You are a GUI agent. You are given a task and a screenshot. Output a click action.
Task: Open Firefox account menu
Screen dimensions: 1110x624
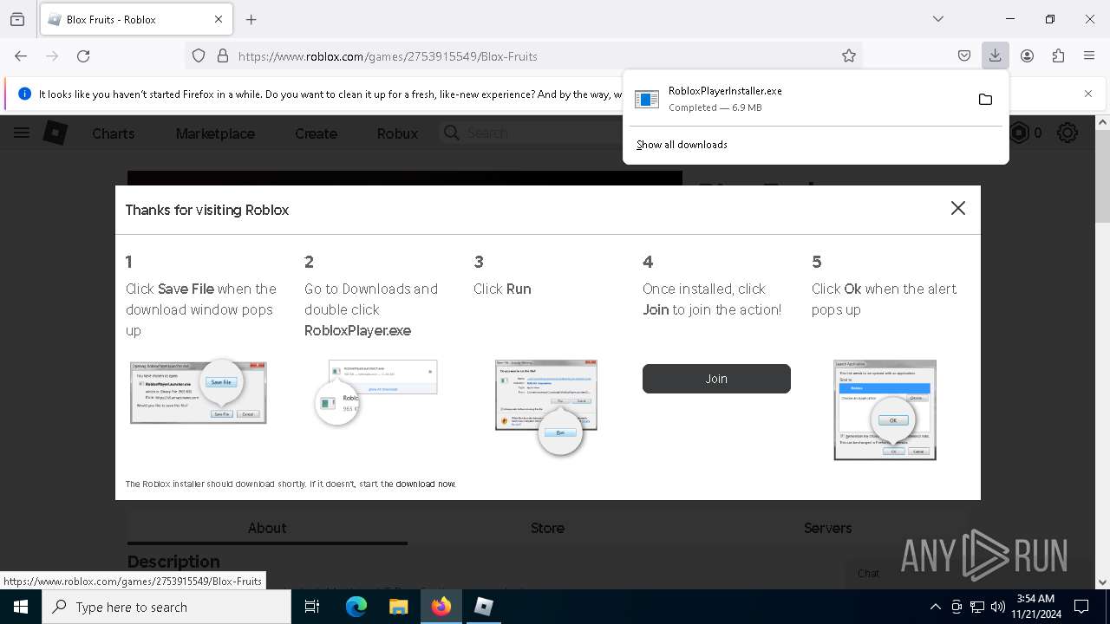pyautogui.click(x=1027, y=55)
